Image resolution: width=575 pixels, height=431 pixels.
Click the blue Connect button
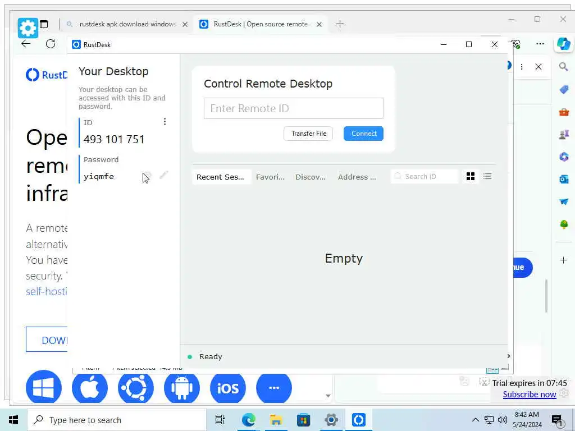[363, 134]
